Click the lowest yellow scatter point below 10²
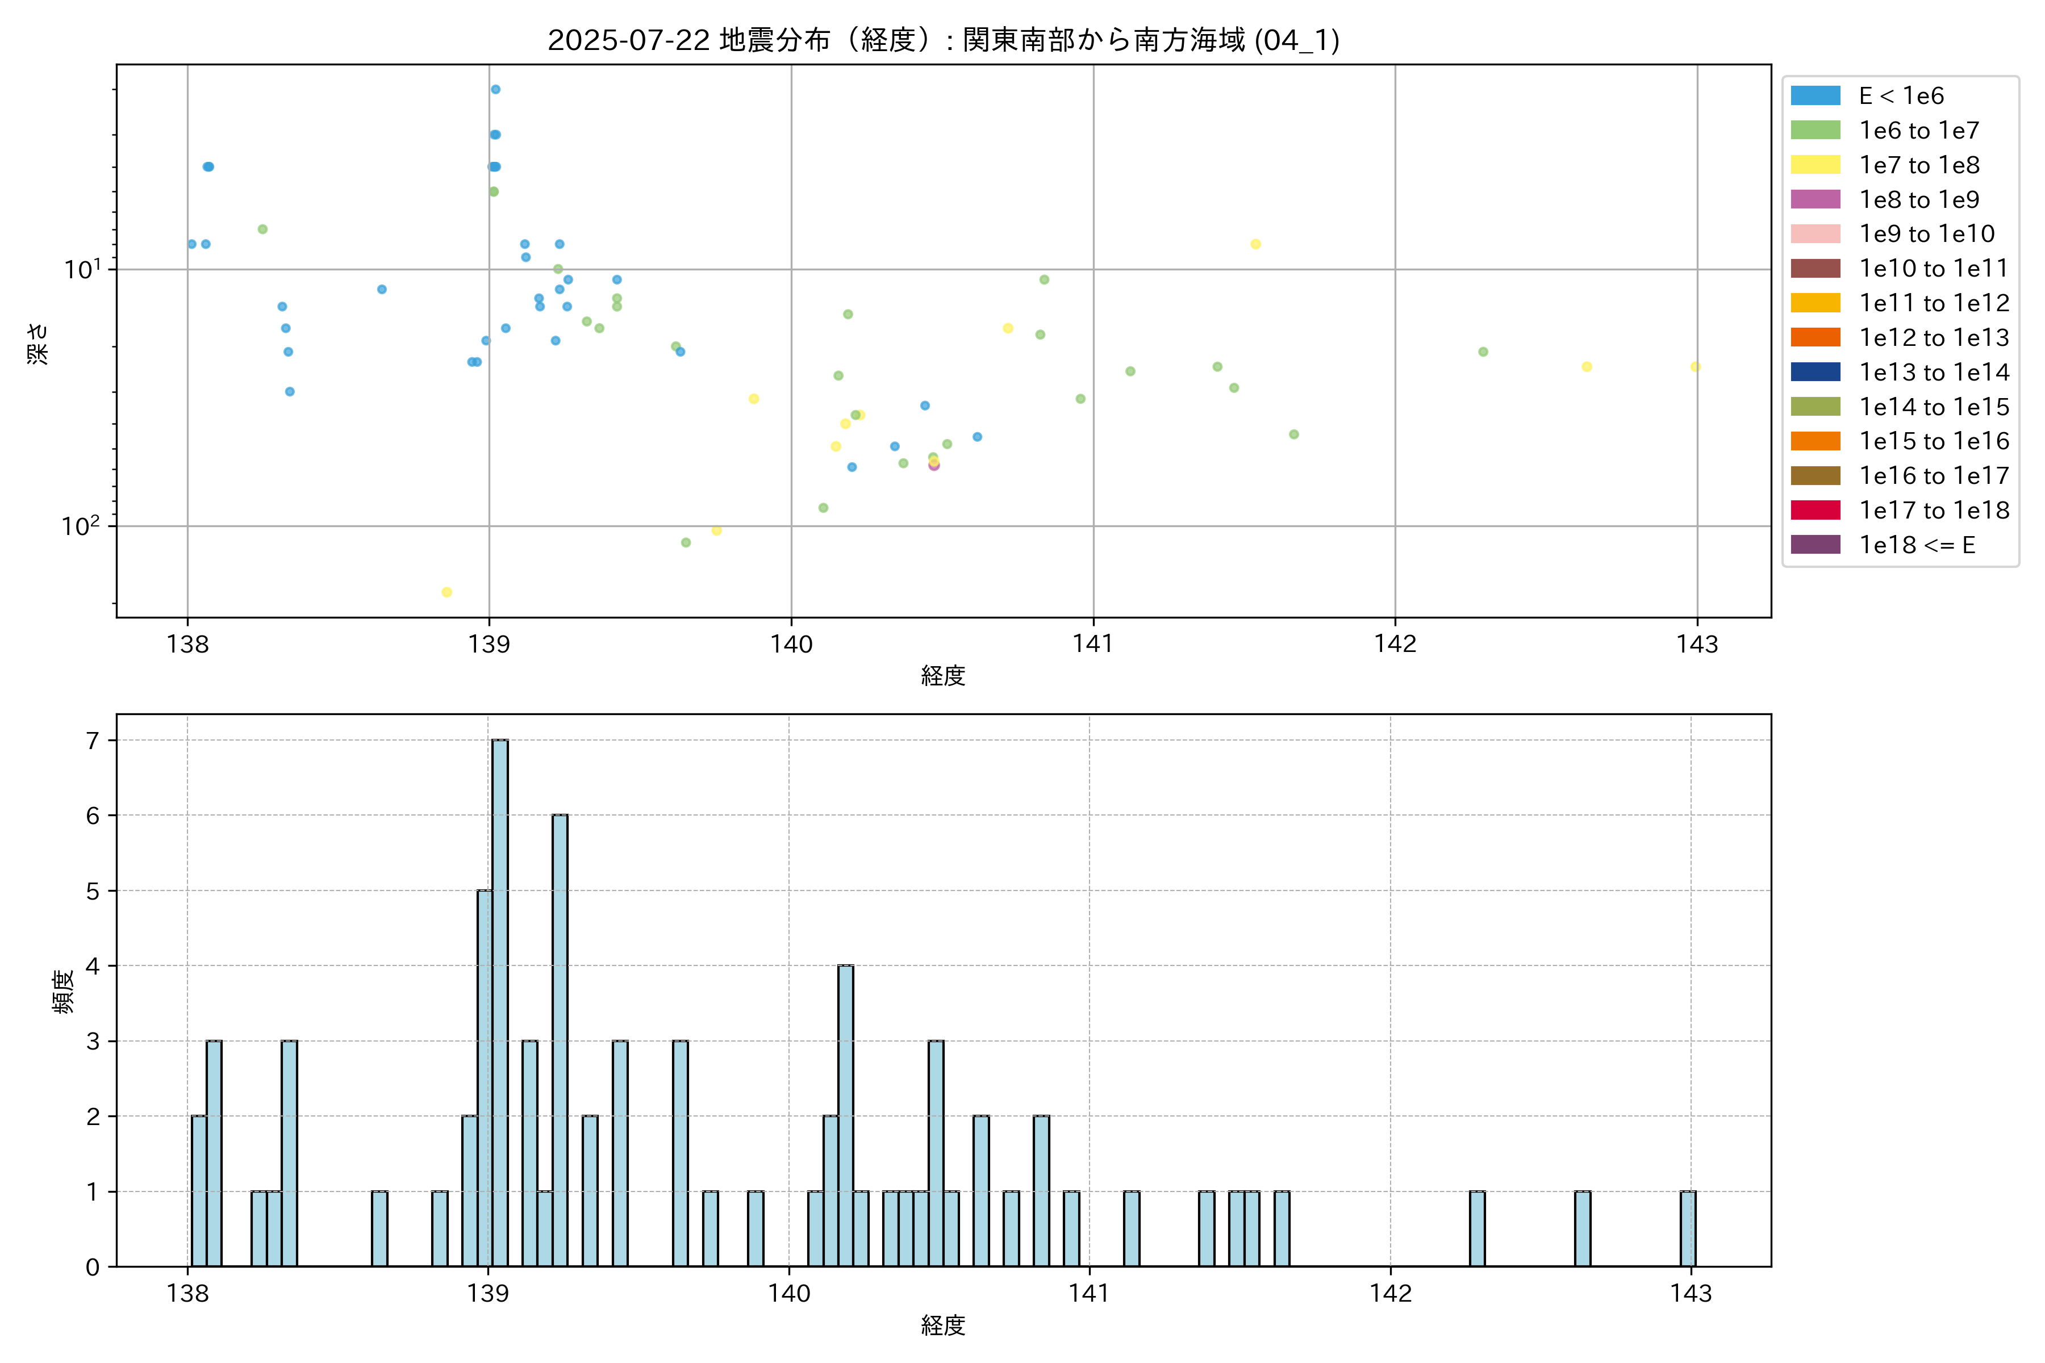 447,592
